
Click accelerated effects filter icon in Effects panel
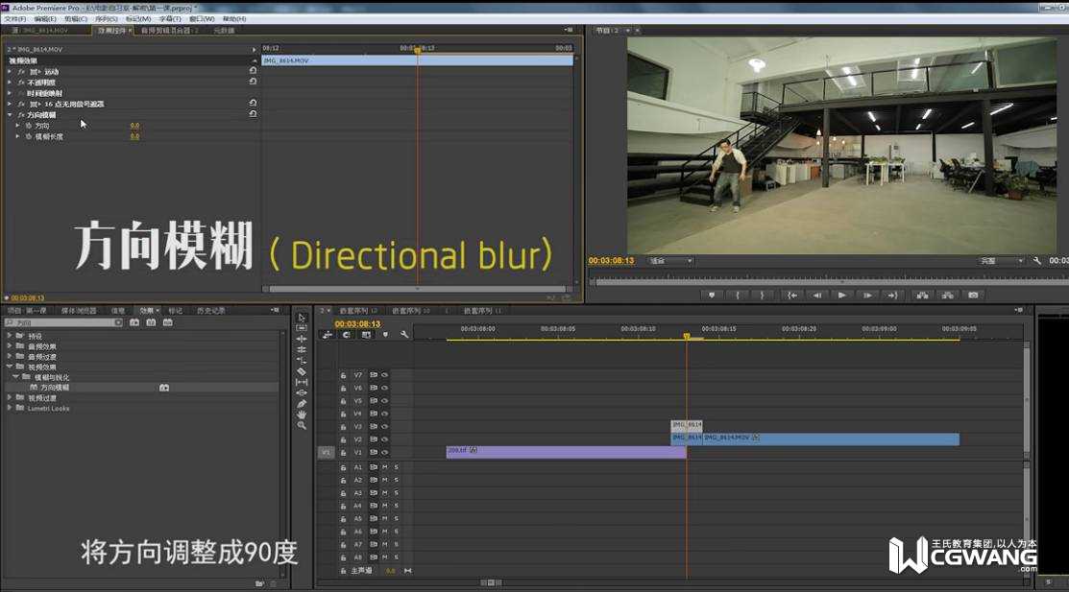(134, 322)
